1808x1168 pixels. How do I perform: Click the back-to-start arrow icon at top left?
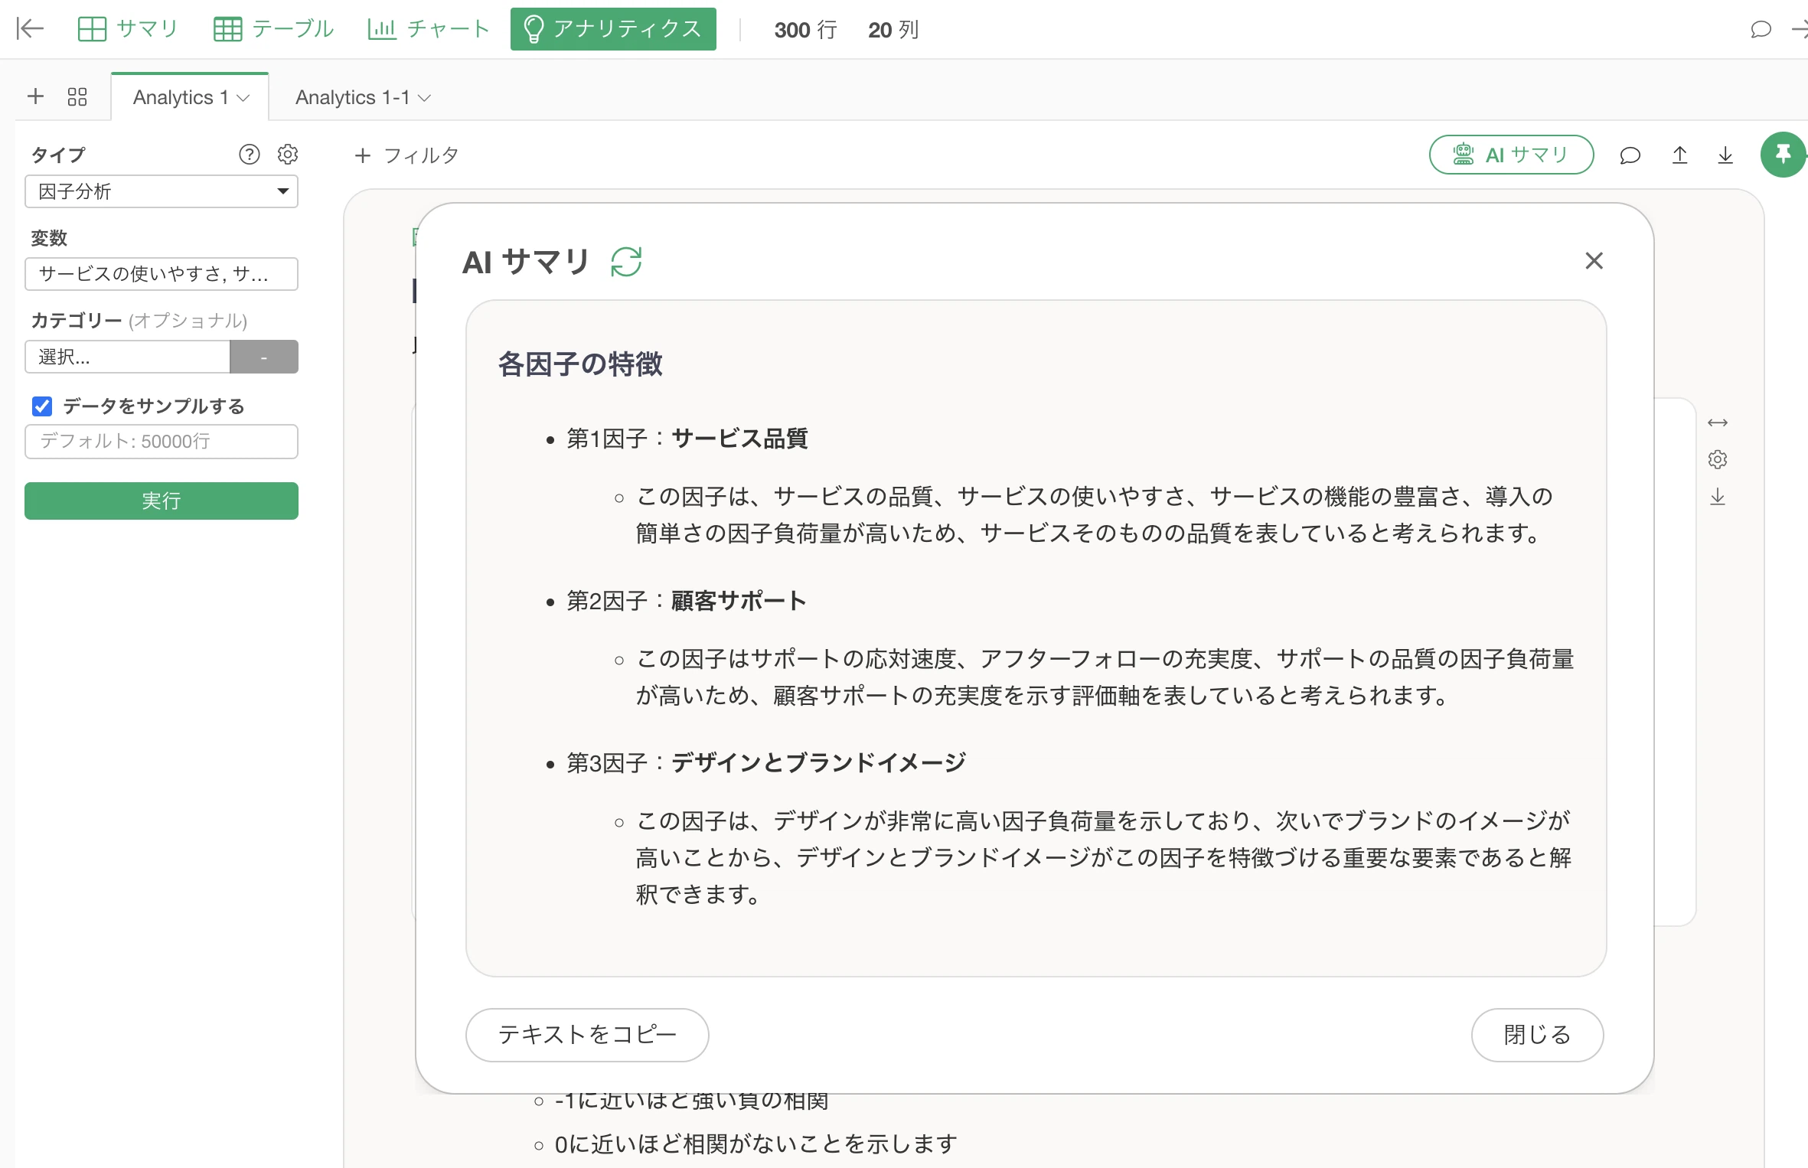[30, 29]
